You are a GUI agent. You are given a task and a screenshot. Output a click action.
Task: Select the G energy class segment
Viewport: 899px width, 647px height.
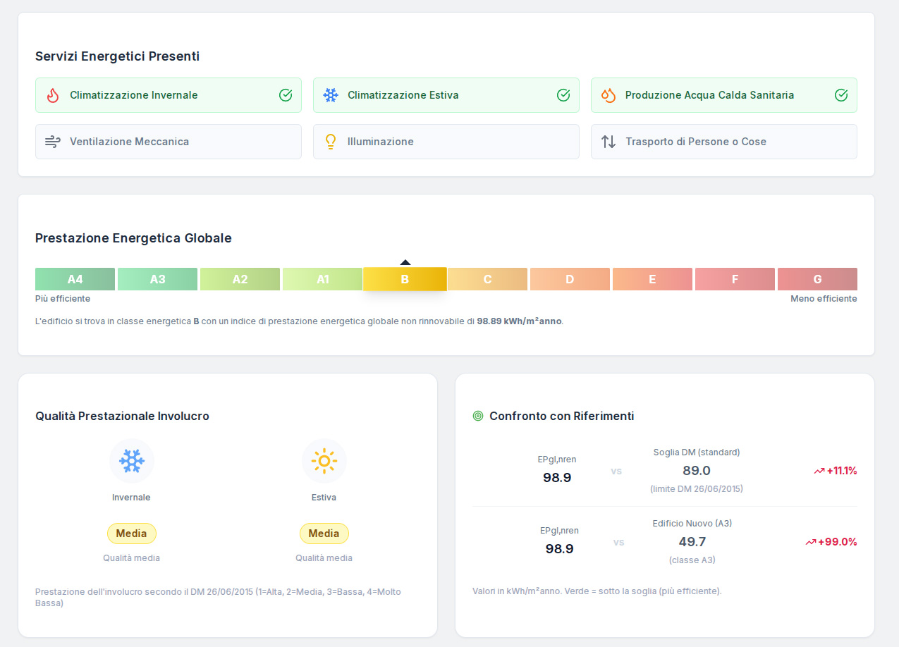(817, 279)
